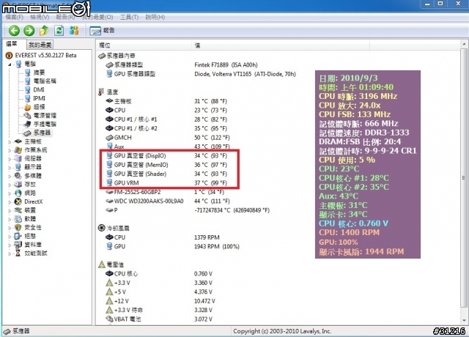Open the 工具(T) menu
This screenshot has height=337, width=469.
129,18
